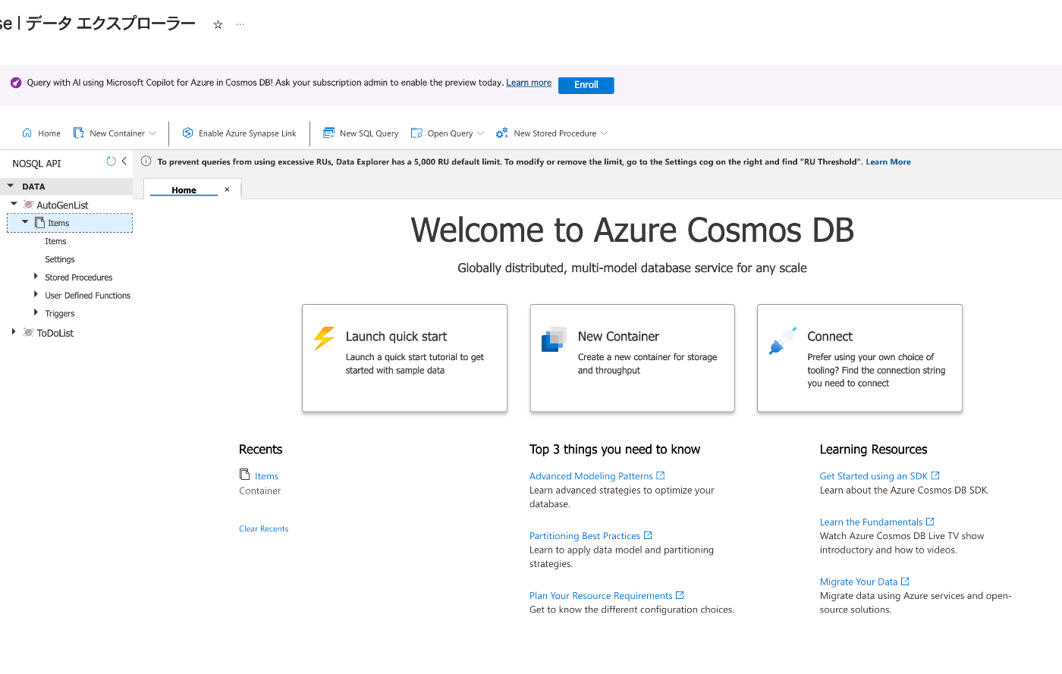The height and width of the screenshot is (674, 1062).
Task: Click the favorite star icon beside the title
Action: (218, 24)
